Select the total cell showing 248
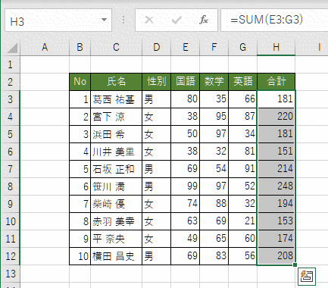Image resolution: width=328 pixels, height=288 pixels. point(276,186)
